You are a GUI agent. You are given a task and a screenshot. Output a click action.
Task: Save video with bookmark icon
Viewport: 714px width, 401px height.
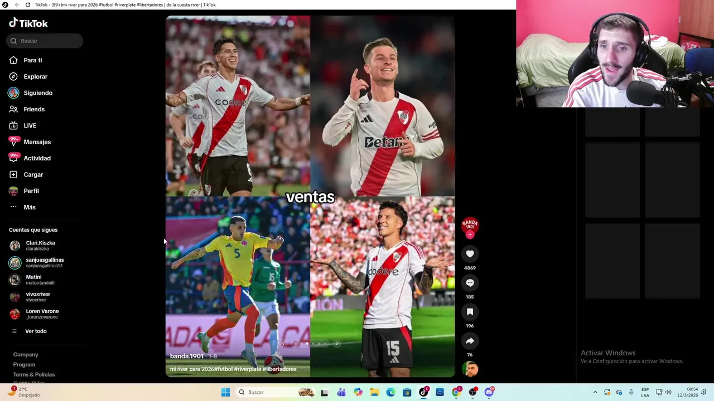click(470, 312)
